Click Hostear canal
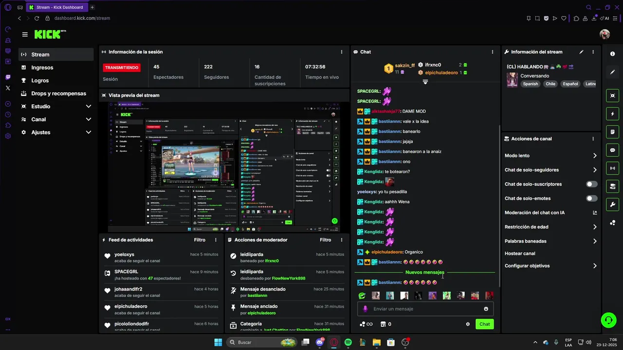Image resolution: width=623 pixels, height=350 pixels. [x=520, y=253]
